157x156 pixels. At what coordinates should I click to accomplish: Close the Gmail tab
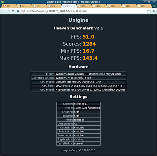point(15,6)
